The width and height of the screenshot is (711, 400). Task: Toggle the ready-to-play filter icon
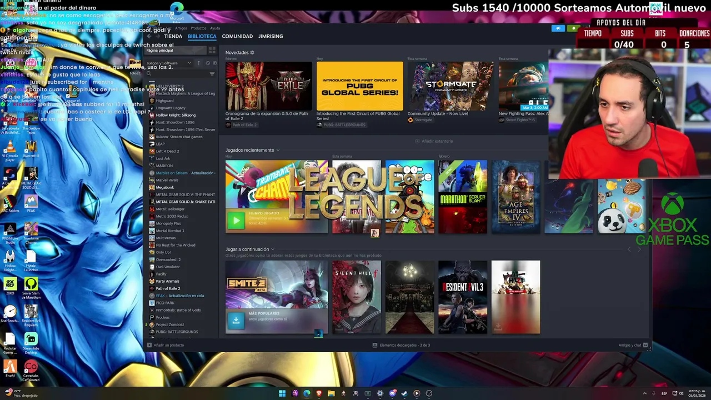pyautogui.click(x=214, y=63)
